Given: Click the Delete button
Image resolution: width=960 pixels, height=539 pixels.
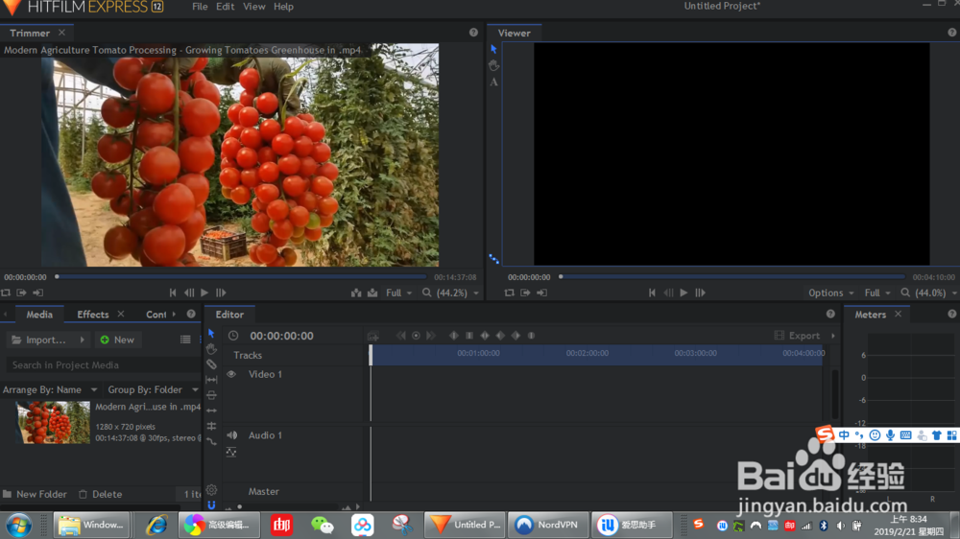Looking at the screenshot, I should tap(101, 494).
